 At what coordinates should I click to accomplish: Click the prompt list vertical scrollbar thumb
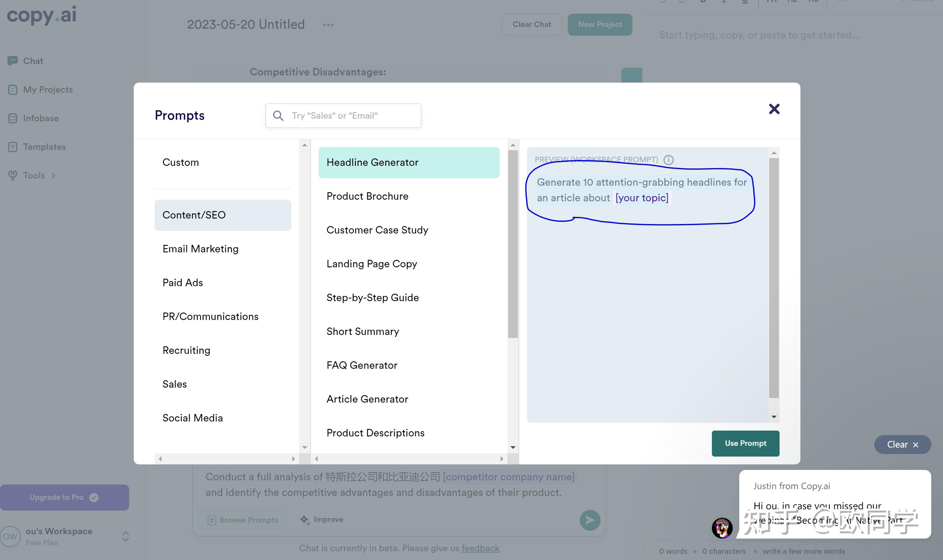(512, 244)
